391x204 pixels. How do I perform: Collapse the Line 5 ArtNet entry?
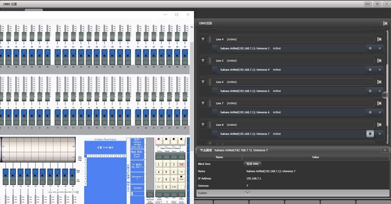[203, 61]
